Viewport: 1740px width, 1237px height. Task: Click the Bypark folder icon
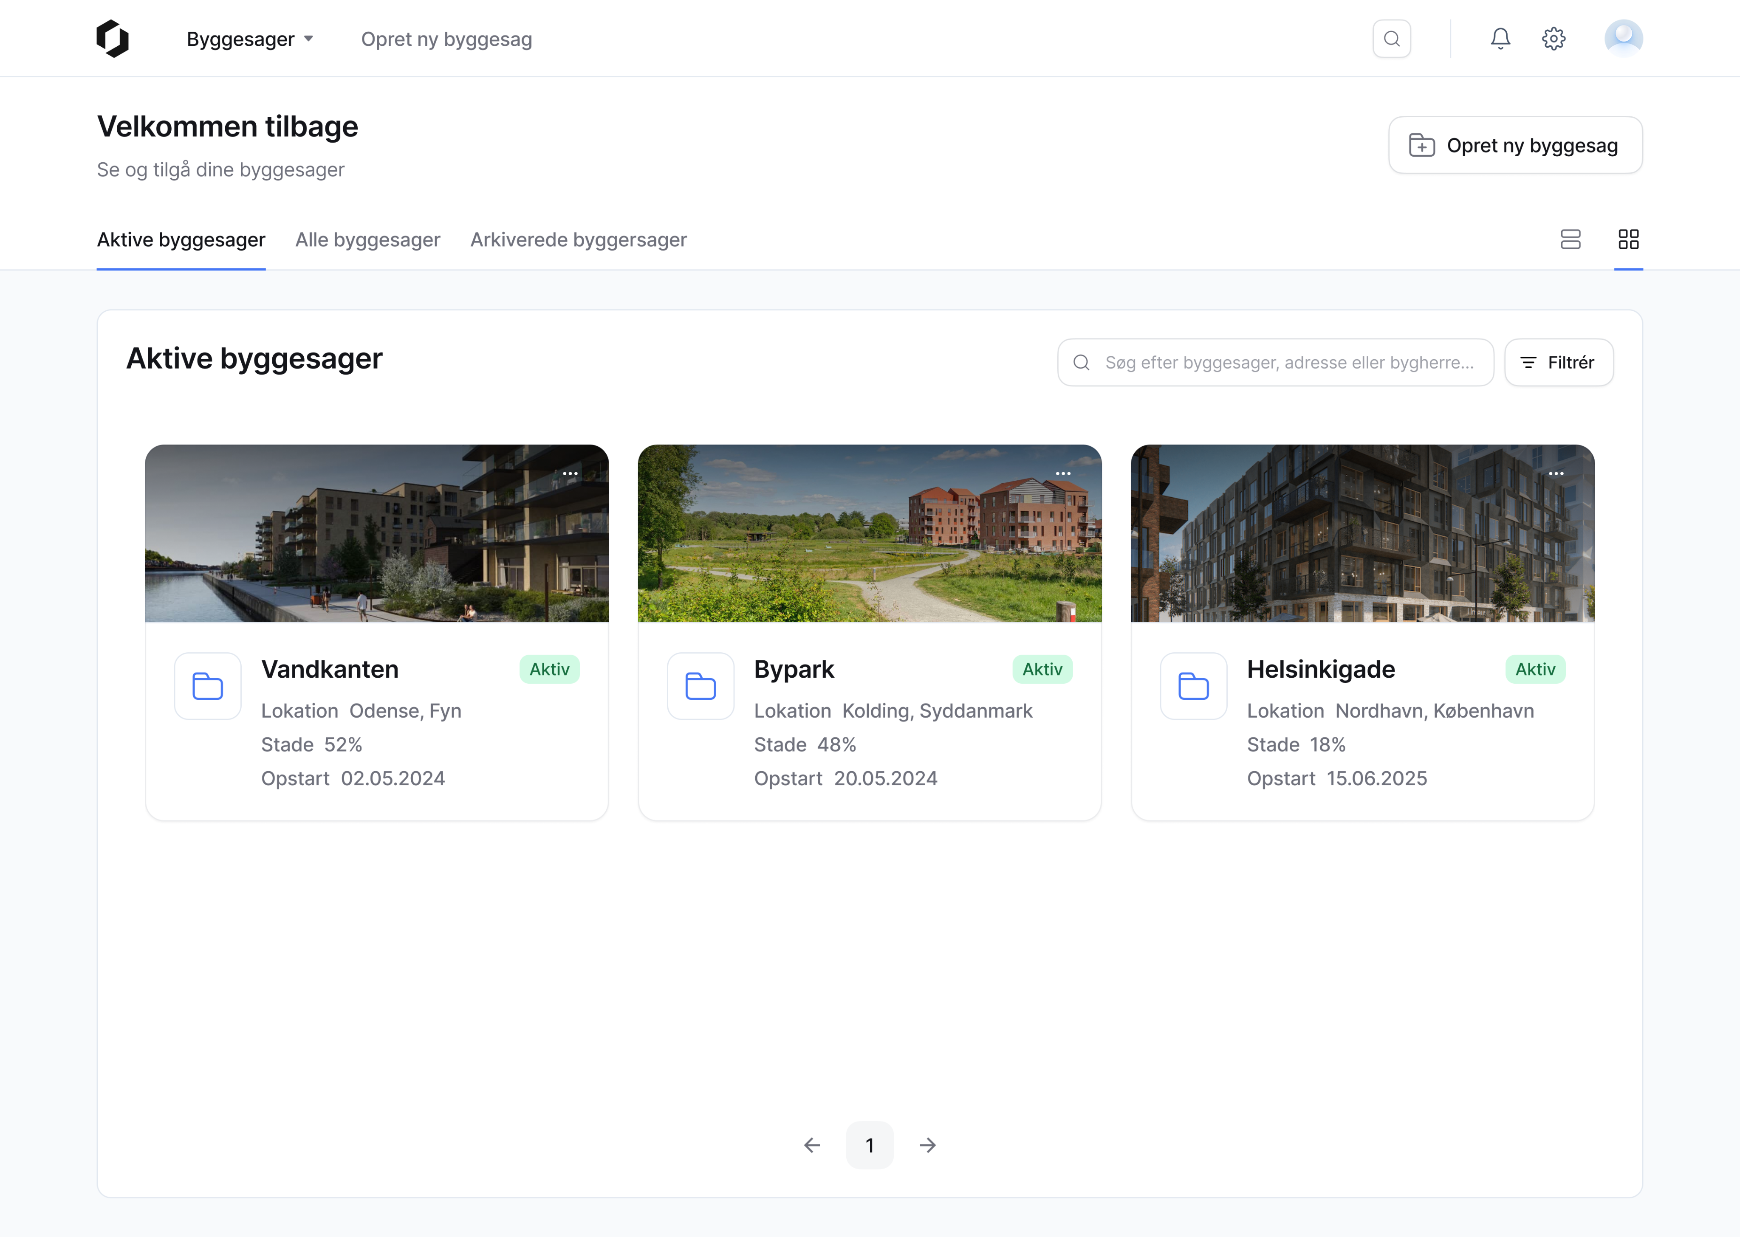pyautogui.click(x=700, y=685)
